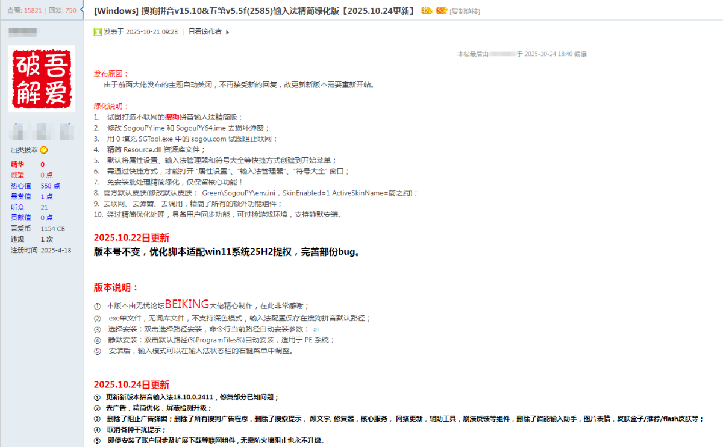Open the 热心值 stat link
Image resolution: width=723 pixels, height=447 pixels.
[20, 186]
